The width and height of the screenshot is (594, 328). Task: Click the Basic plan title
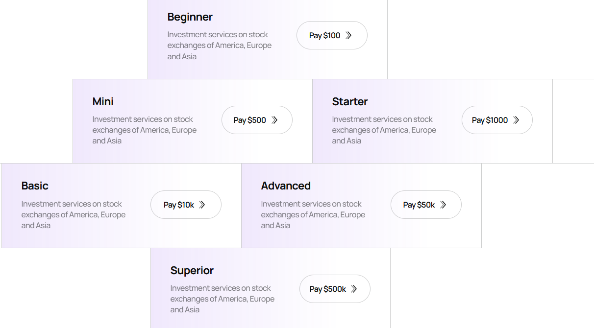pyautogui.click(x=35, y=186)
